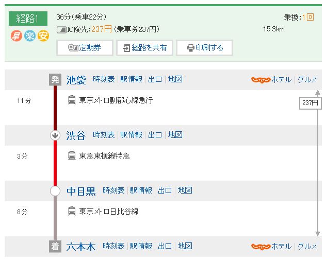Click the train icon beside 東京メトロ副都心線急行
Viewport: 326px width, 262px height.
(x=72, y=100)
